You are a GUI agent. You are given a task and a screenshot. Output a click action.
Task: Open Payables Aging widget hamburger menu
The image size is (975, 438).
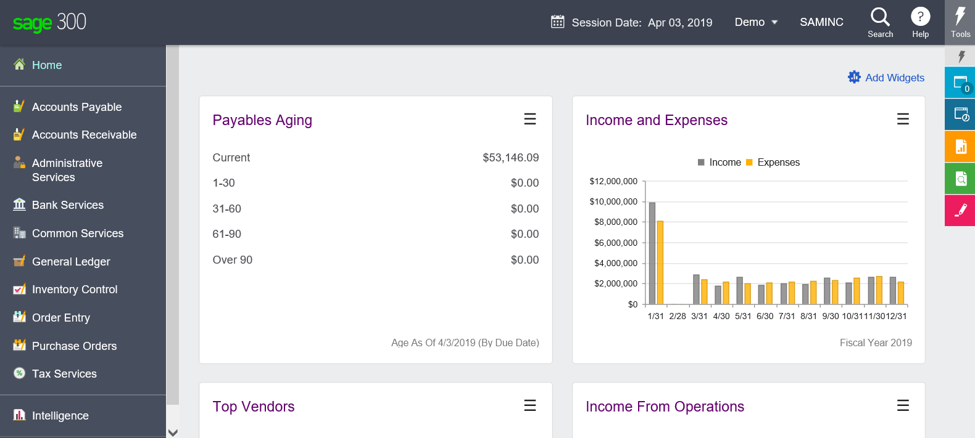click(529, 119)
